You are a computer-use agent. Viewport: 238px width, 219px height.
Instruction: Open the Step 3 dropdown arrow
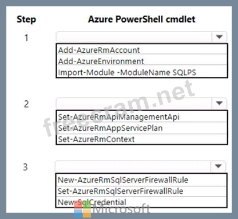click(218, 166)
